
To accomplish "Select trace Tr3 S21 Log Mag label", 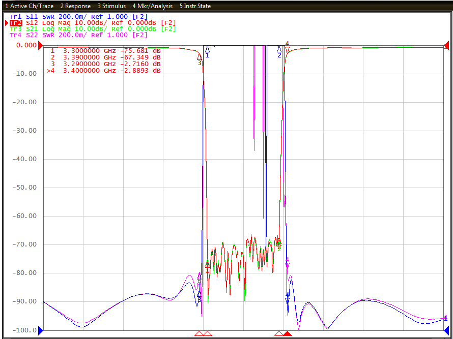I will (93, 29).
